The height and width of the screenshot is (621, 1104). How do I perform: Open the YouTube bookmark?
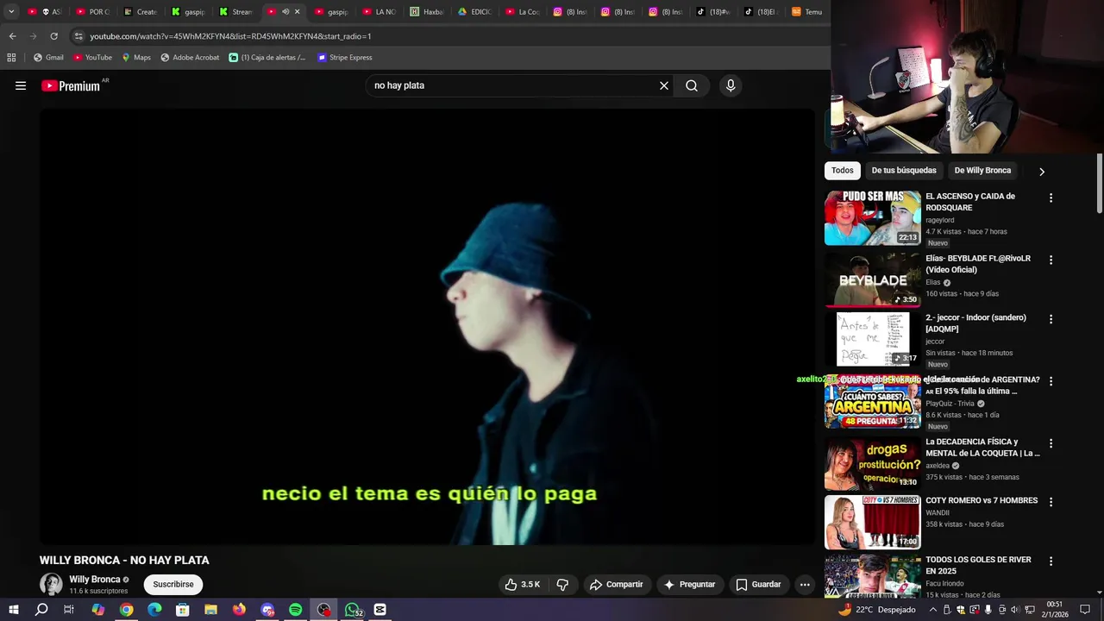pyautogui.click(x=92, y=58)
